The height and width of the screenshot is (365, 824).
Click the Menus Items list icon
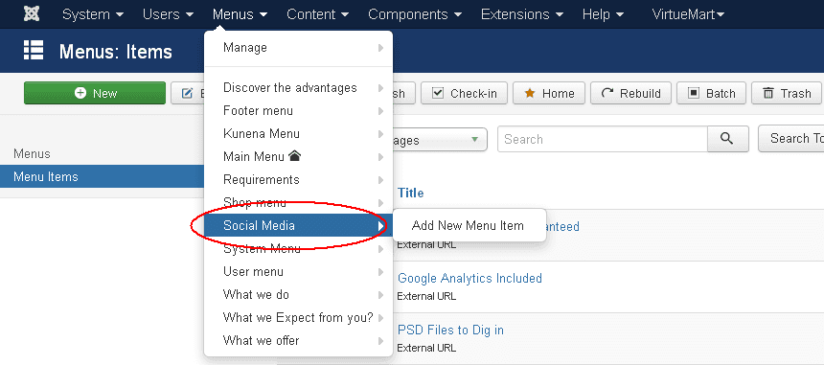(34, 51)
